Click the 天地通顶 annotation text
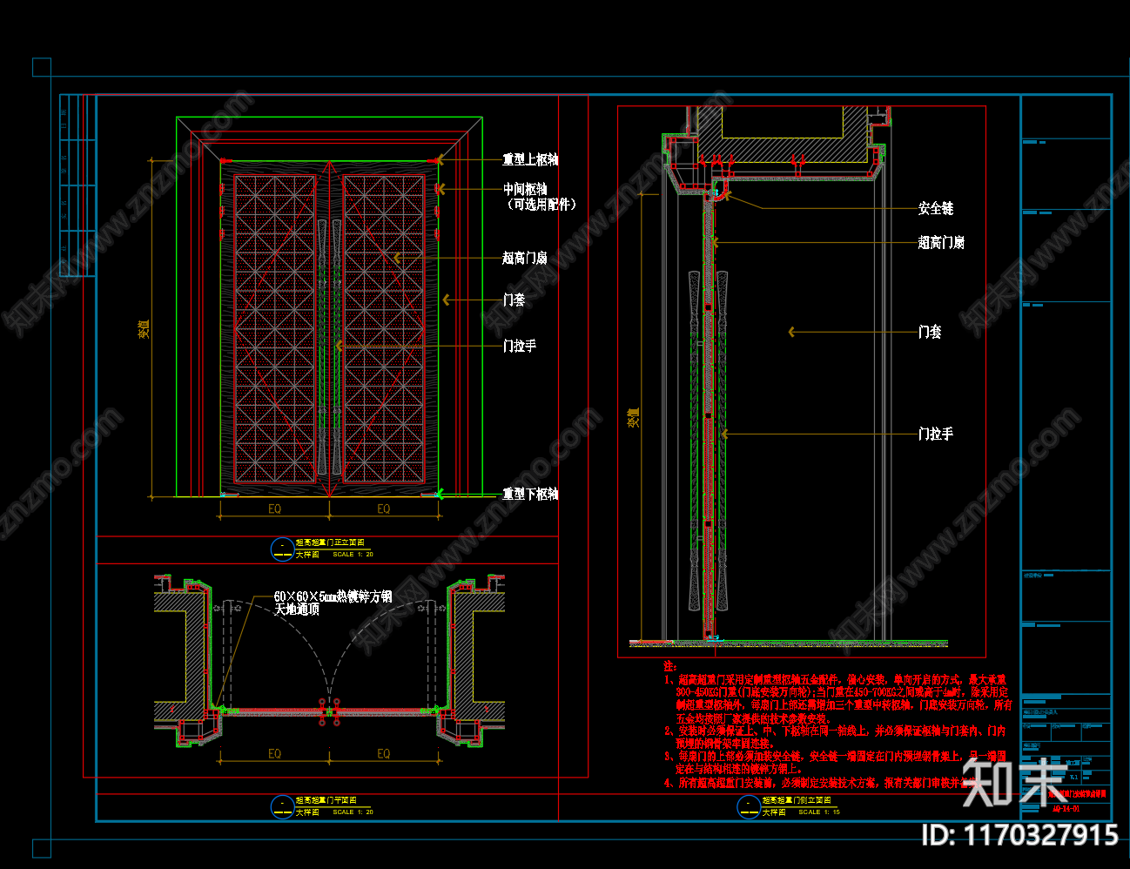Screen dimensions: 1130x869 click(297, 610)
